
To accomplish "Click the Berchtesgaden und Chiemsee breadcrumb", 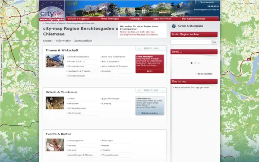I will (x=80, y=23).
